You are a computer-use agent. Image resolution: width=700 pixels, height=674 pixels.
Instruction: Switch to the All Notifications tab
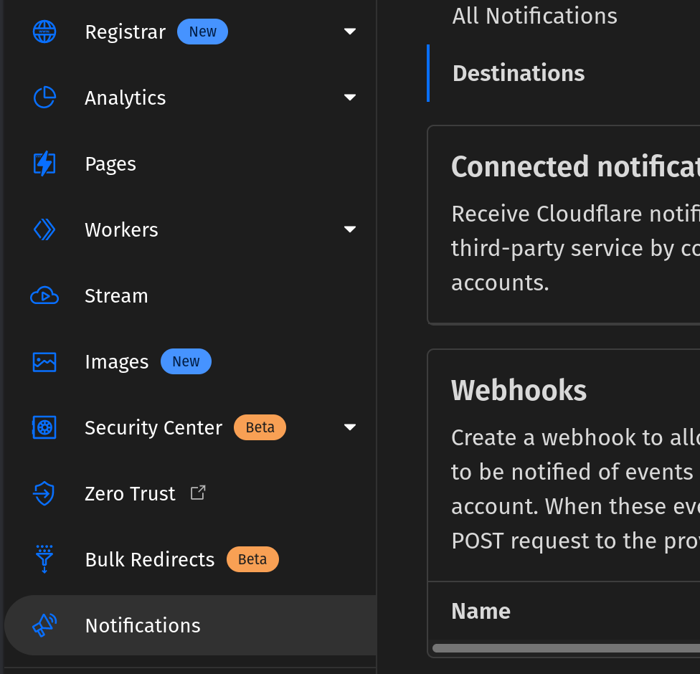tap(535, 16)
